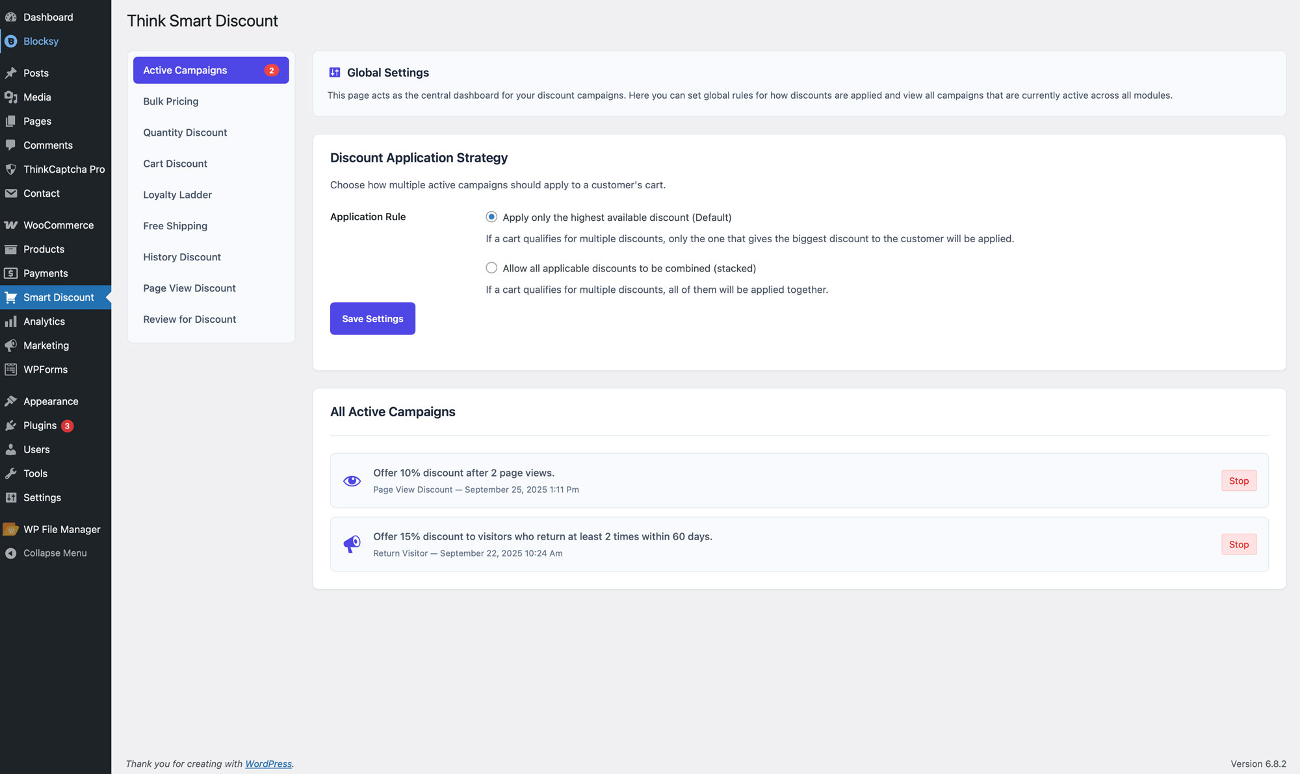The image size is (1300, 774).
Task: Click the WooCommerce icon in sidebar
Action: (x=11, y=225)
